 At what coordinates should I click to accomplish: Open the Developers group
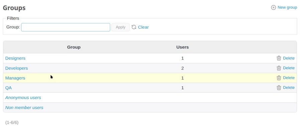(16, 68)
